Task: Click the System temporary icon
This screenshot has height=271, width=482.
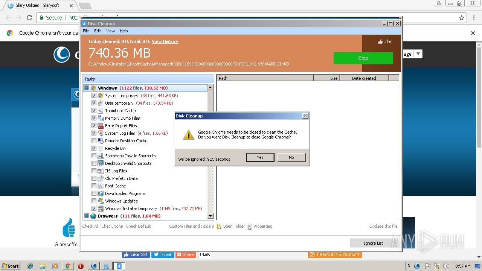Action: (x=101, y=96)
